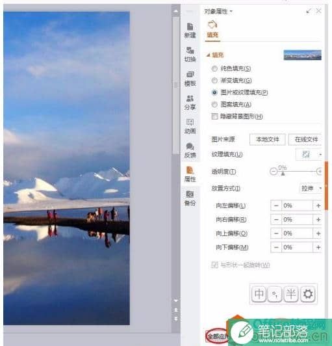Select 图片或纹理填充(P) radio button
This screenshot has width=332, height=346.
(x=214, y=92)
